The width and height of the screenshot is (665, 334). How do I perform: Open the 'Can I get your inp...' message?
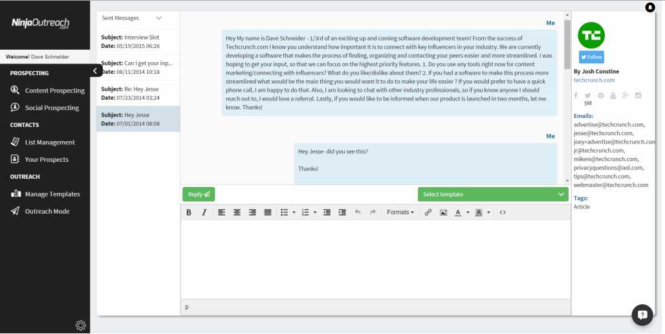click(138, 67)
